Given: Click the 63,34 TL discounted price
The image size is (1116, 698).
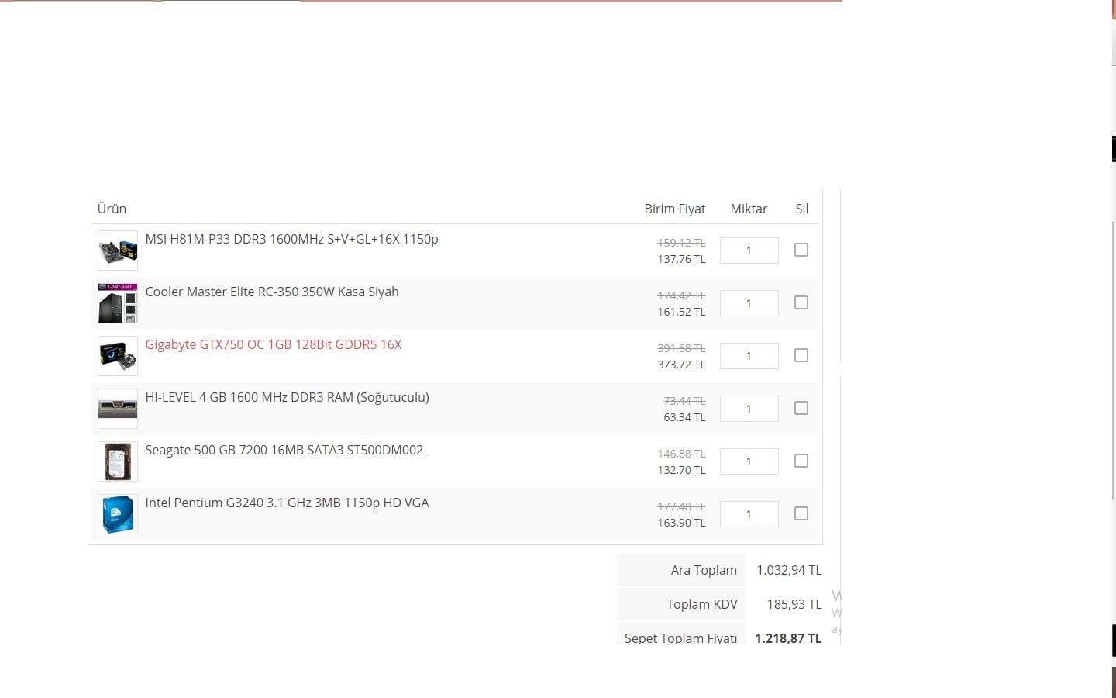Looking at the screenshot, I should [x=685, y=417].
